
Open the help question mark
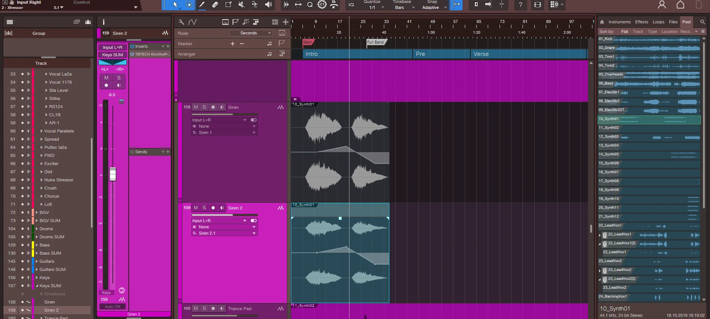pyautogui.click(x=521, y=5)
